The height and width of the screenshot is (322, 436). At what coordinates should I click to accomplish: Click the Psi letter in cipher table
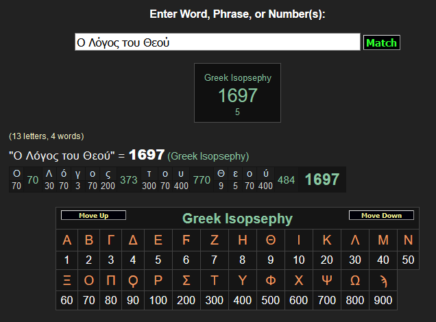click(x=326, y=281)
